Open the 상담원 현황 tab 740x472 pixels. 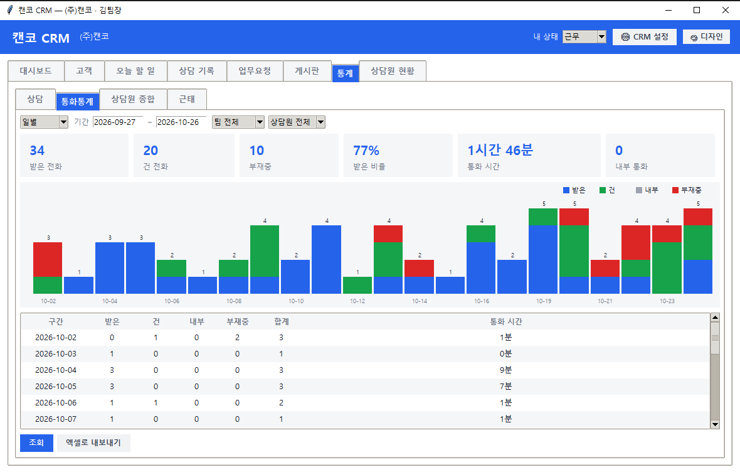(393, 71)
